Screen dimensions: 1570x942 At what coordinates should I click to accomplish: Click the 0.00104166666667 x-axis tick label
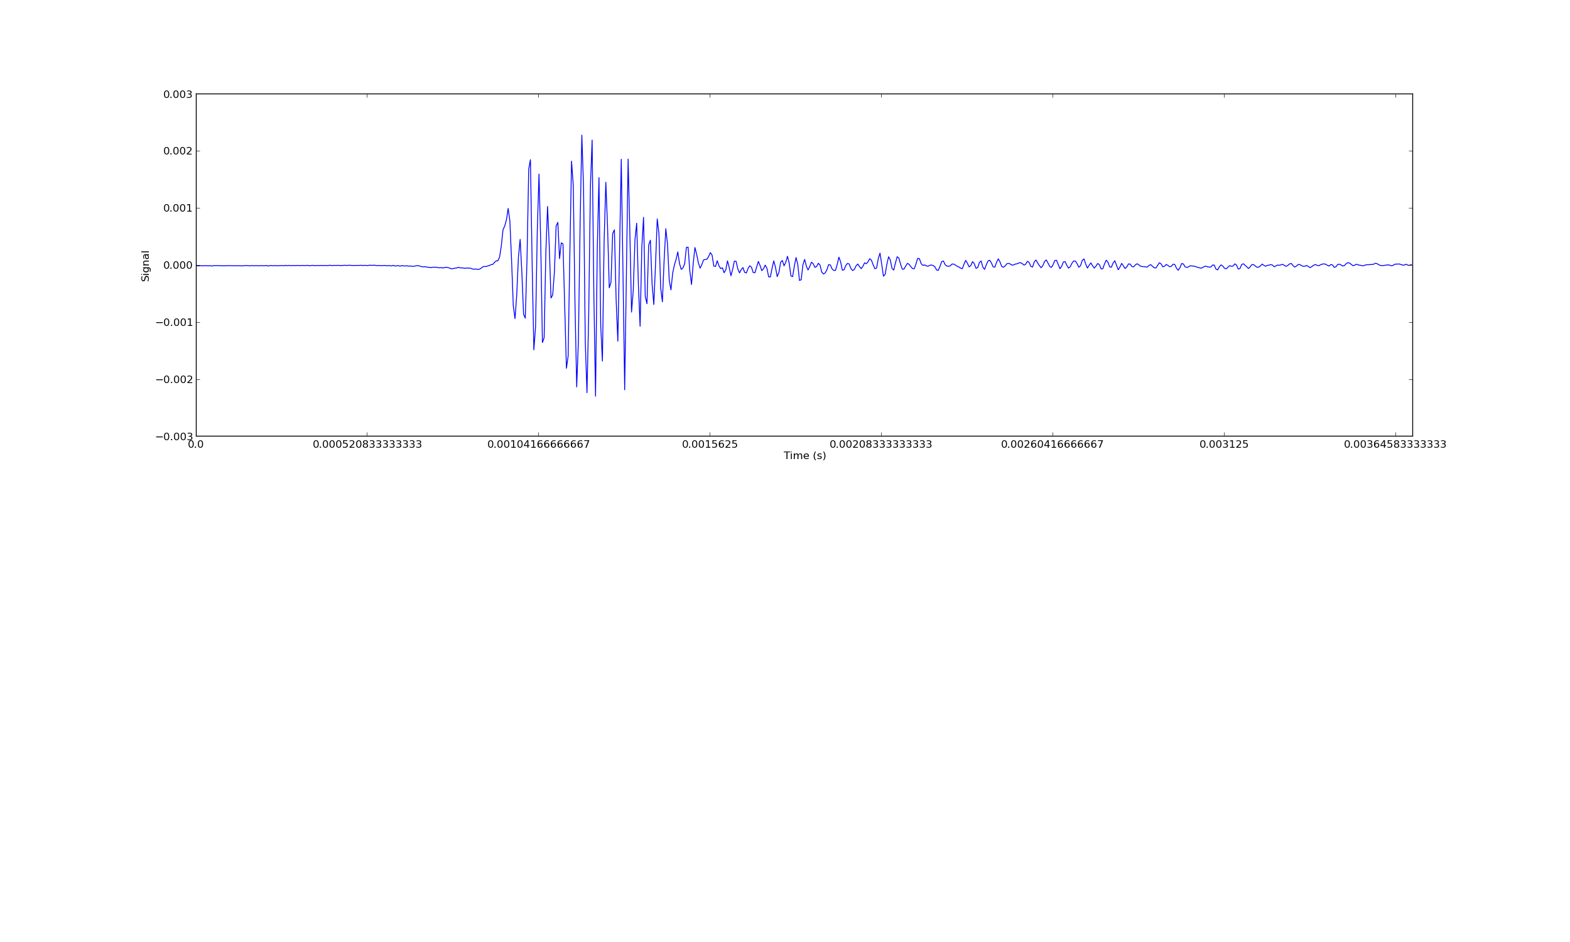538,445
